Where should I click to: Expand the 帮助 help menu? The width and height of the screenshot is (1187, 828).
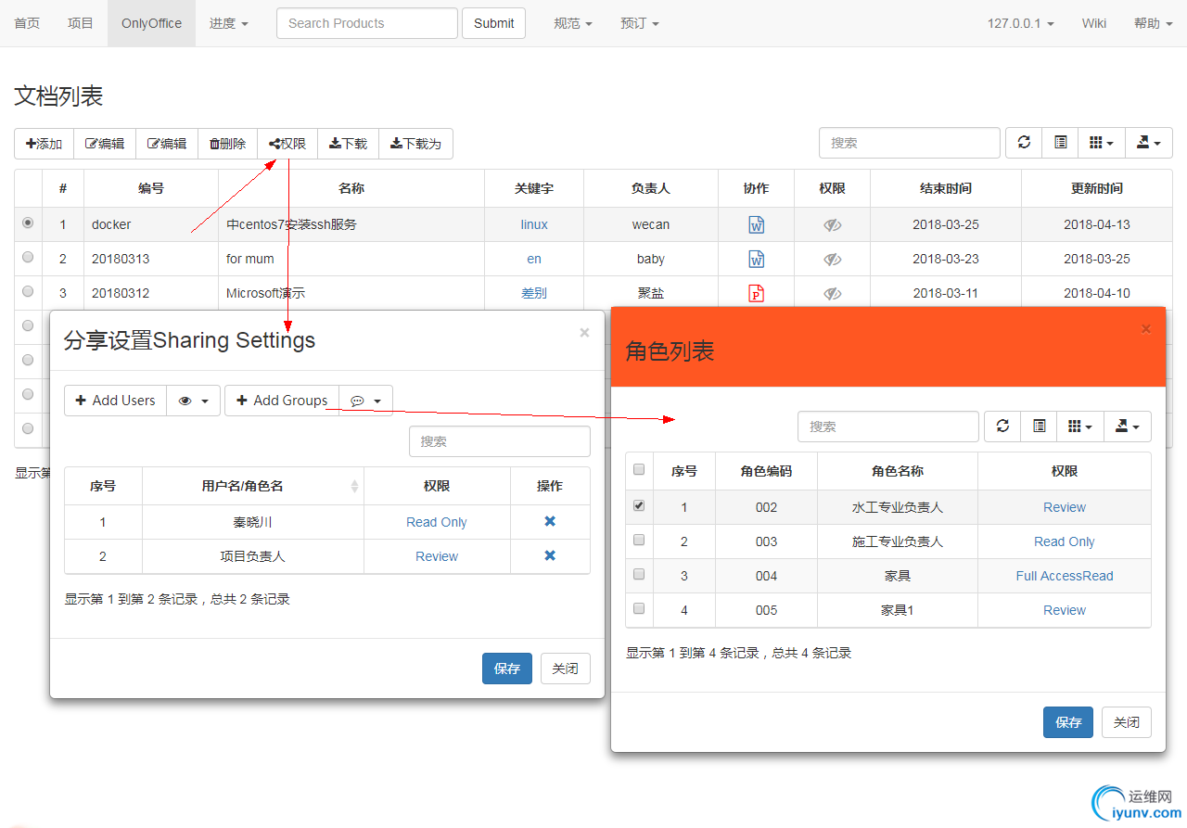(1153, 23)
